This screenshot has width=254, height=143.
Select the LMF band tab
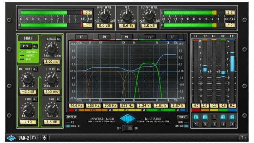tap(104, 37)
